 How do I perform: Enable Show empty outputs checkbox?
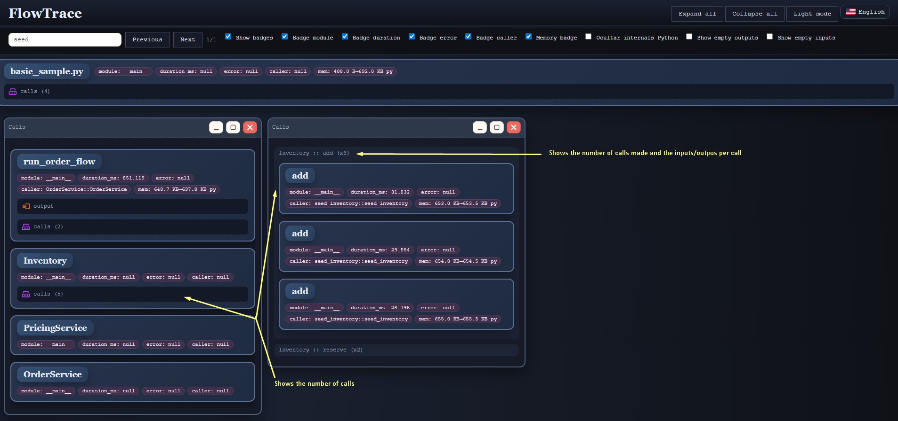tap(689, 37)
